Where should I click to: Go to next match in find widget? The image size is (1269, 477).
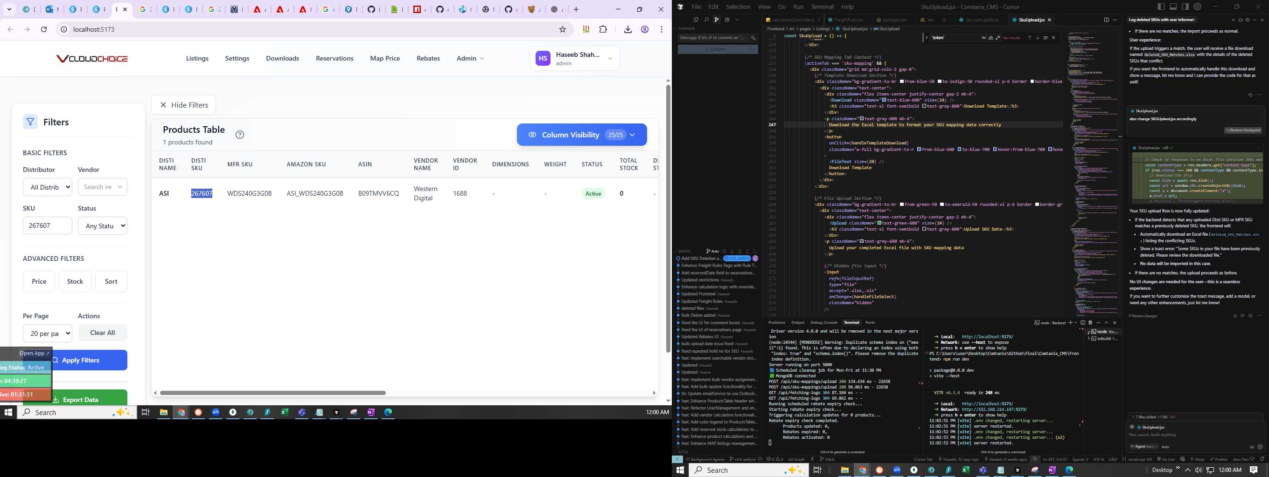pyautogui.click(x=1038, y=38)
